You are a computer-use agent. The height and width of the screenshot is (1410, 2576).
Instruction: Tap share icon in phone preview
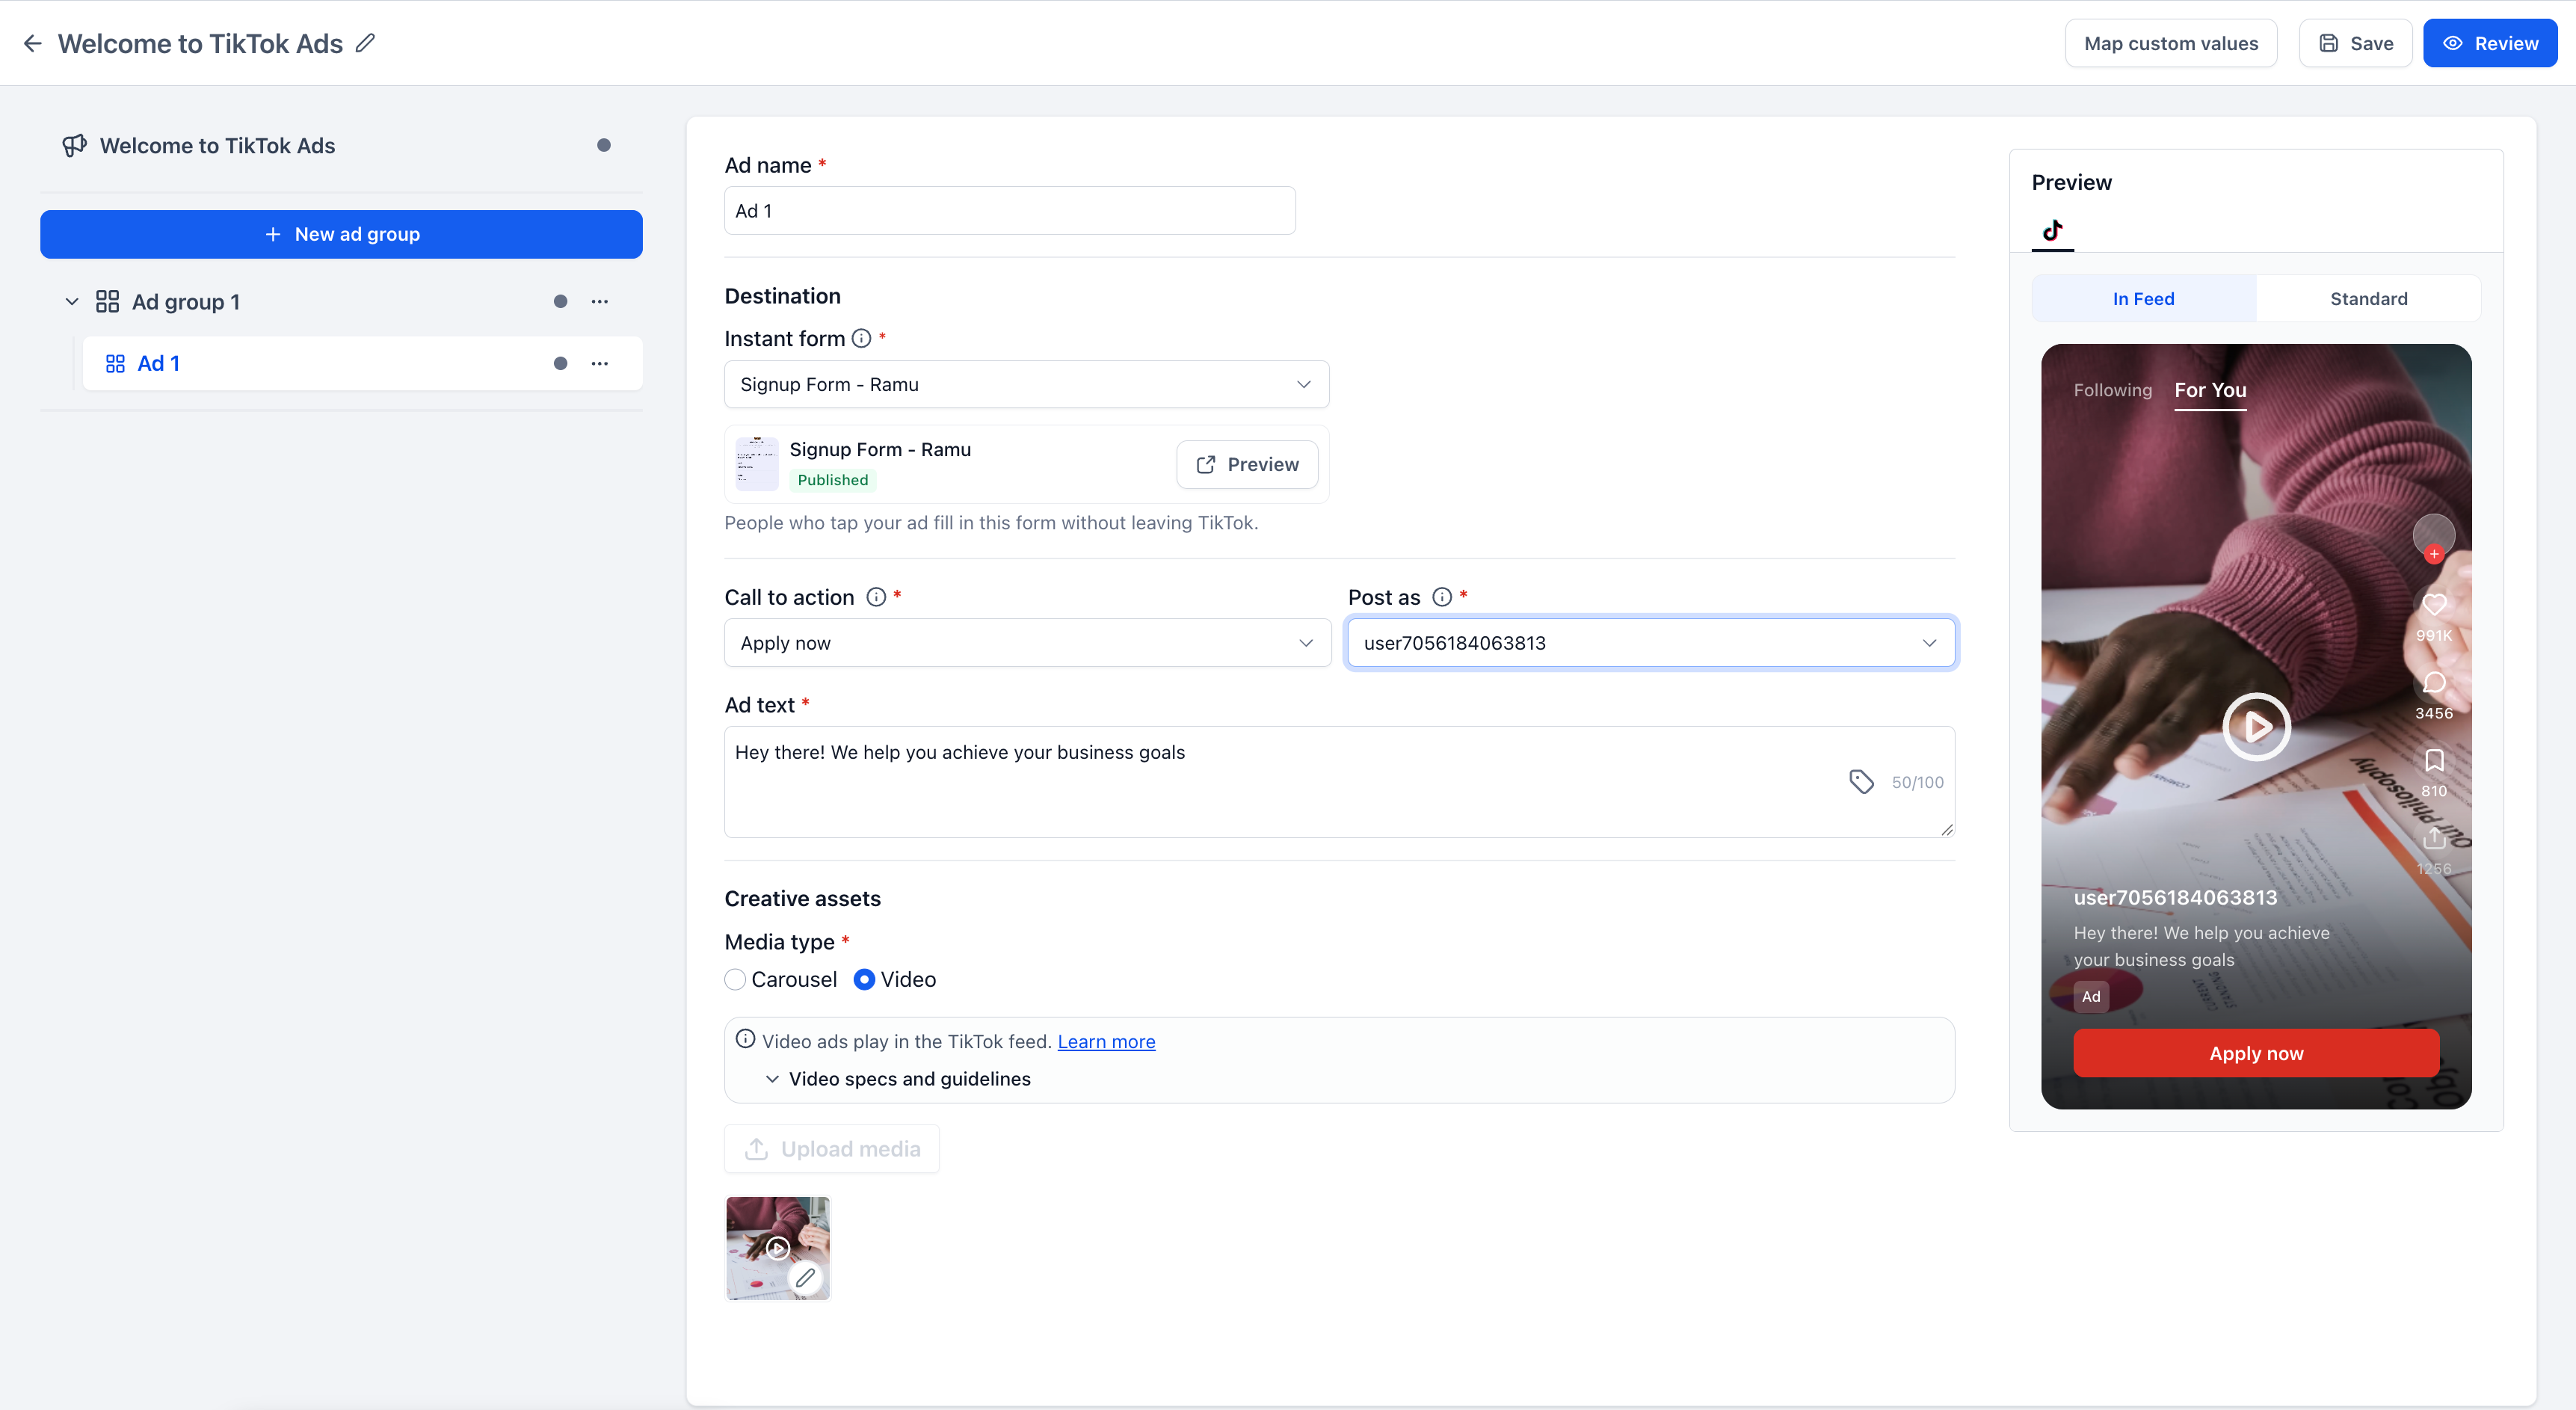coord(2434,838)
